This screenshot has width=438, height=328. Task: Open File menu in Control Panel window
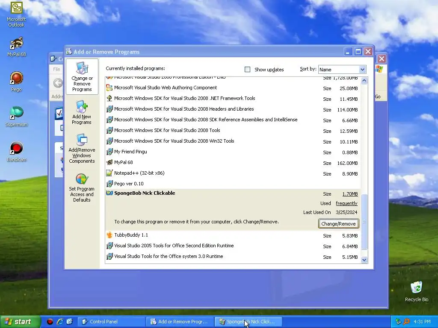(x=56, y=69)
